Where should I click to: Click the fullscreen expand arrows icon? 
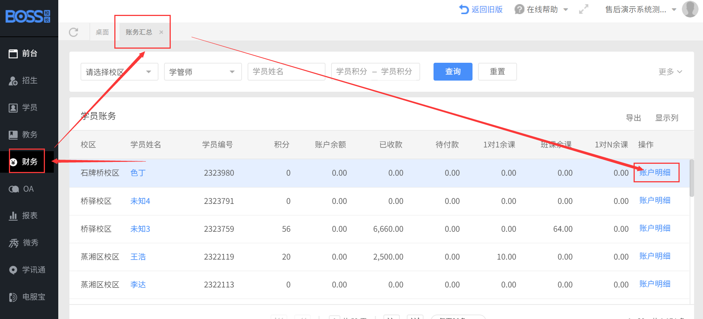[x=583, y=9]
